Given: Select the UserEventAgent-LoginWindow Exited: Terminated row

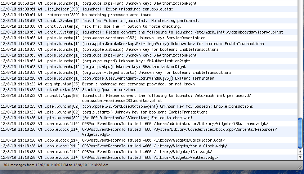Looking at the screenshot, I should pos(149,78).
